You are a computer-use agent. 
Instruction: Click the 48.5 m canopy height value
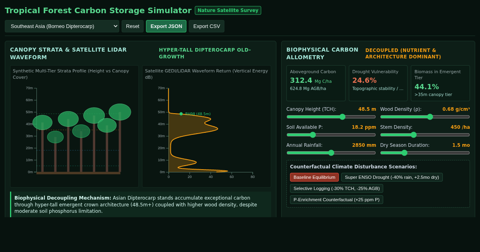pyautogui.click(x=367, y=109)
